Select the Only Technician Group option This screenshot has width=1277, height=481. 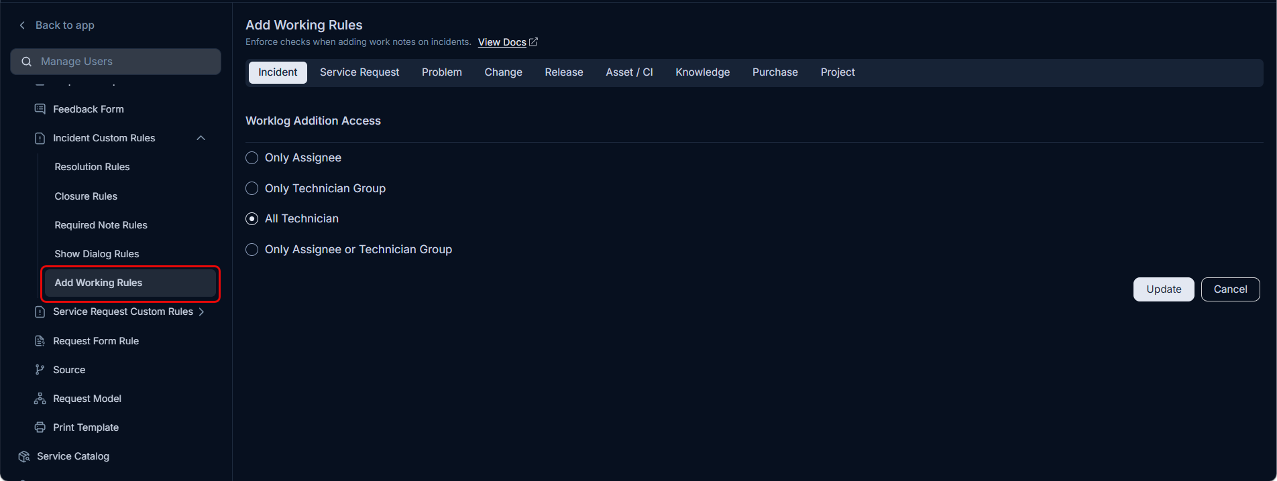252,189
